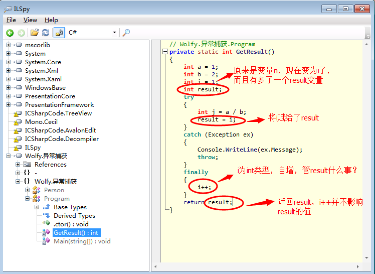This screenshot has width=375, height=274.
Task: Click the green Back navigation arrow
Action: coord(10,33)
